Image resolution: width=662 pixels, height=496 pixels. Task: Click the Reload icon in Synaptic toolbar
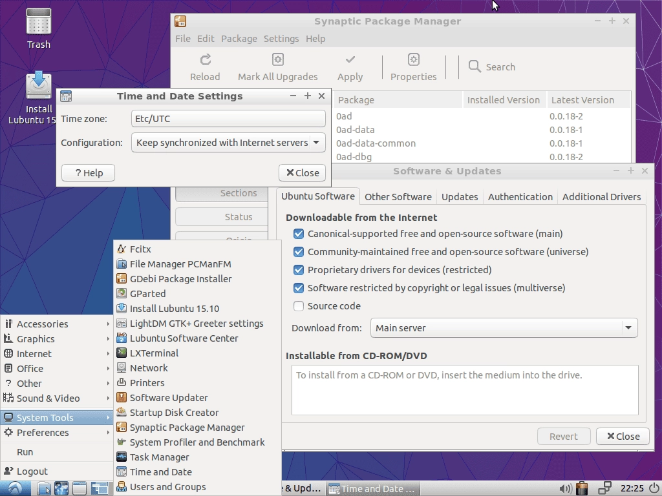(x=205, y=59)
